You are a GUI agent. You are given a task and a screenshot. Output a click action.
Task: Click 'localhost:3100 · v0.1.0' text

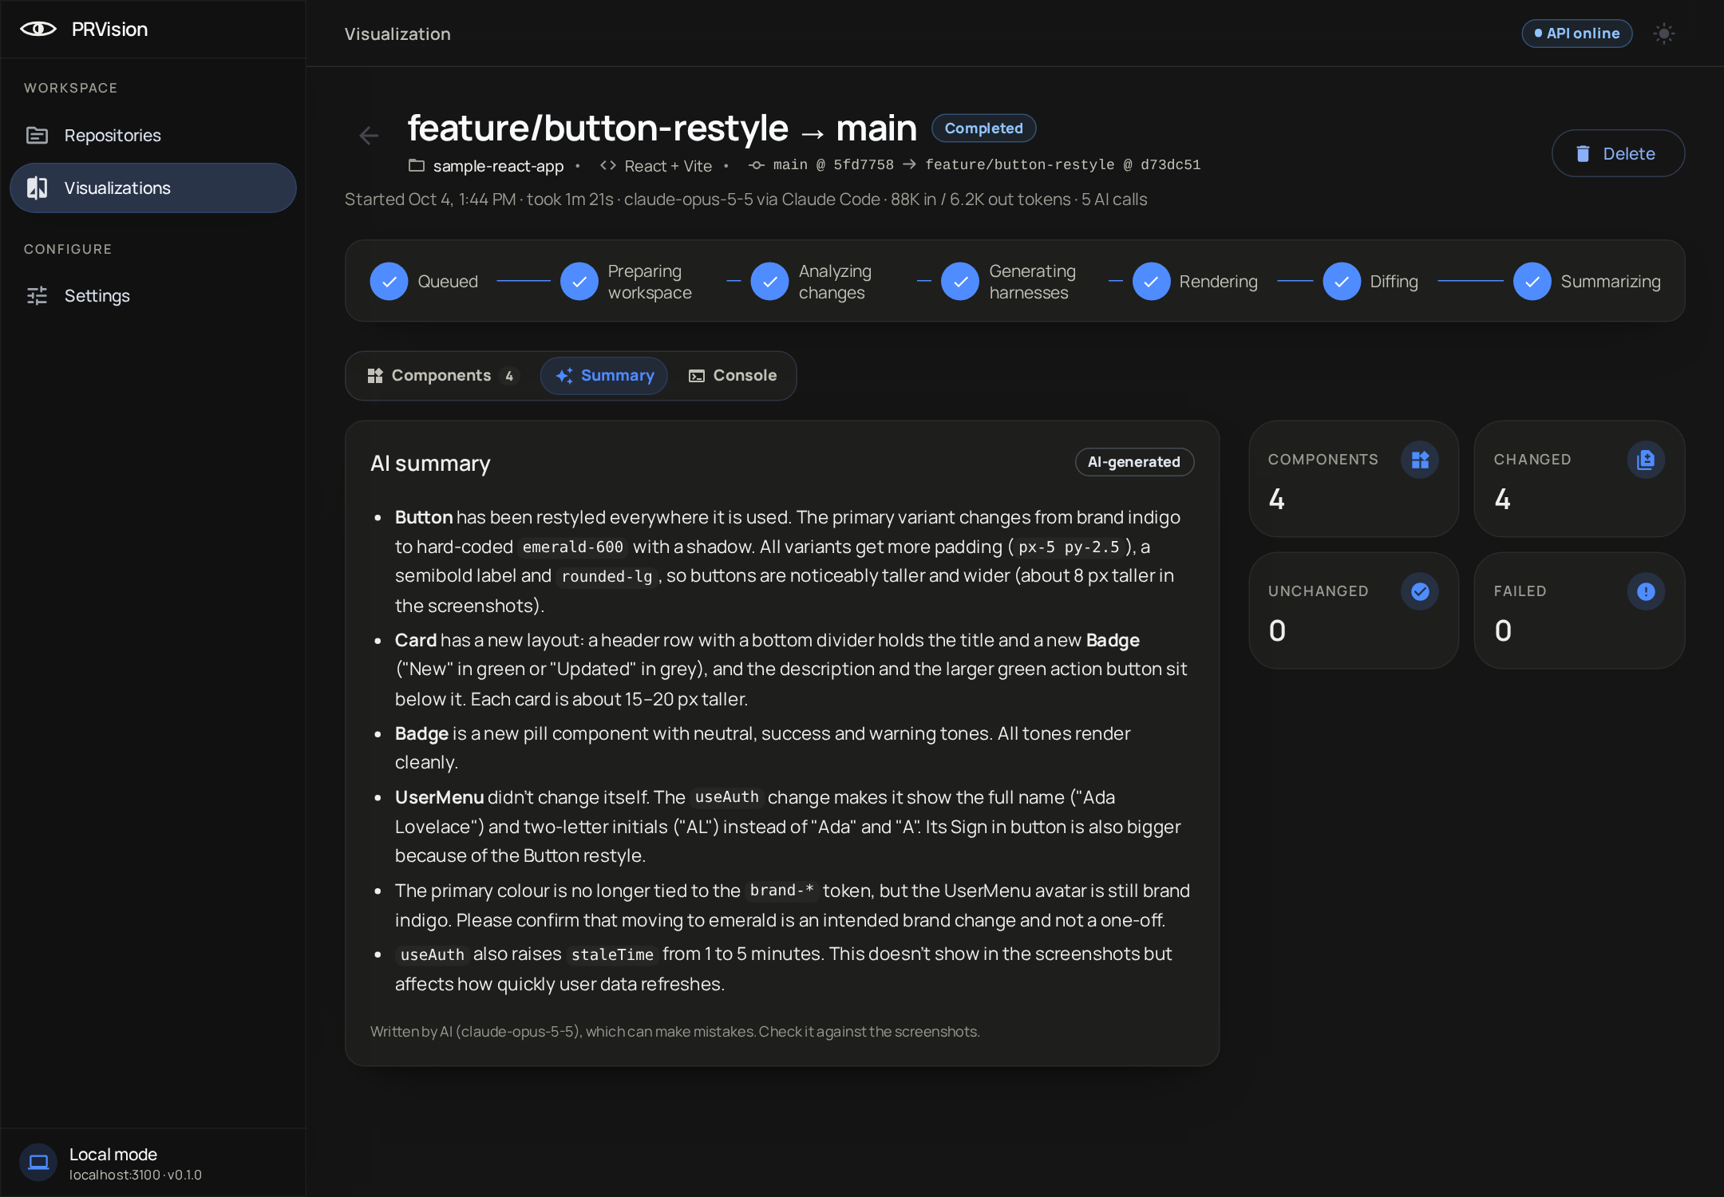[136, 1175]
